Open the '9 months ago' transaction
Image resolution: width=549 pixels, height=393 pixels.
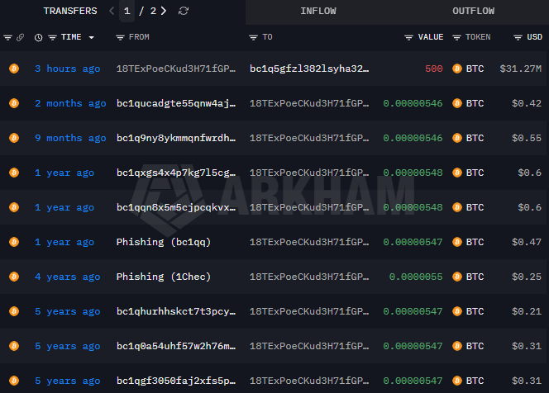click(x=70, y=138)
